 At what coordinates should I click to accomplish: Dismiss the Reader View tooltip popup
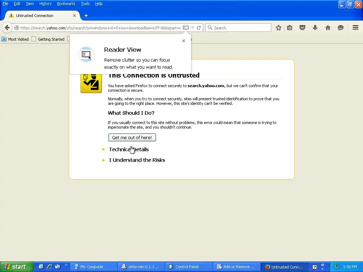tap(184, 41)
